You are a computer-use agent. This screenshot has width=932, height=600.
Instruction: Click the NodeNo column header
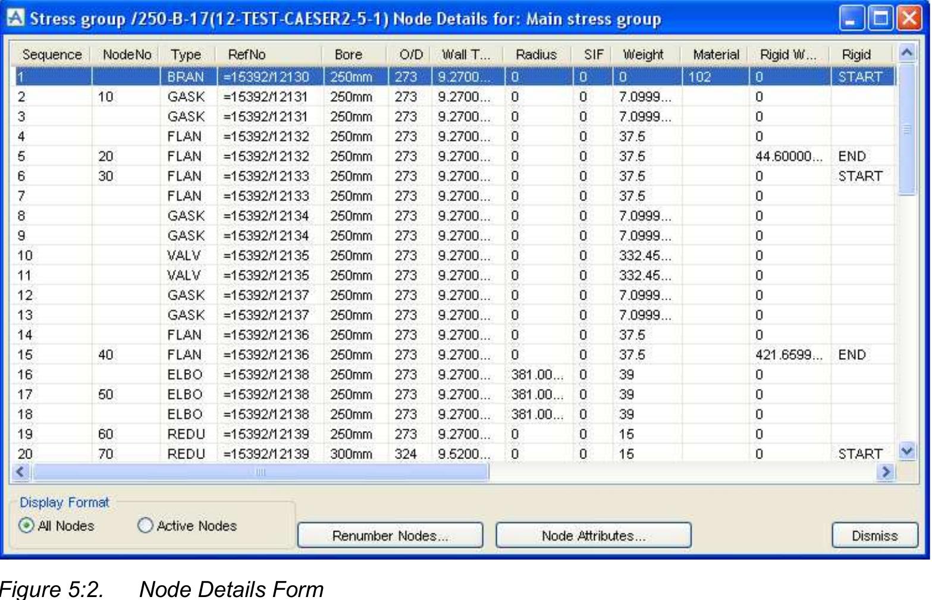point(126,54)
